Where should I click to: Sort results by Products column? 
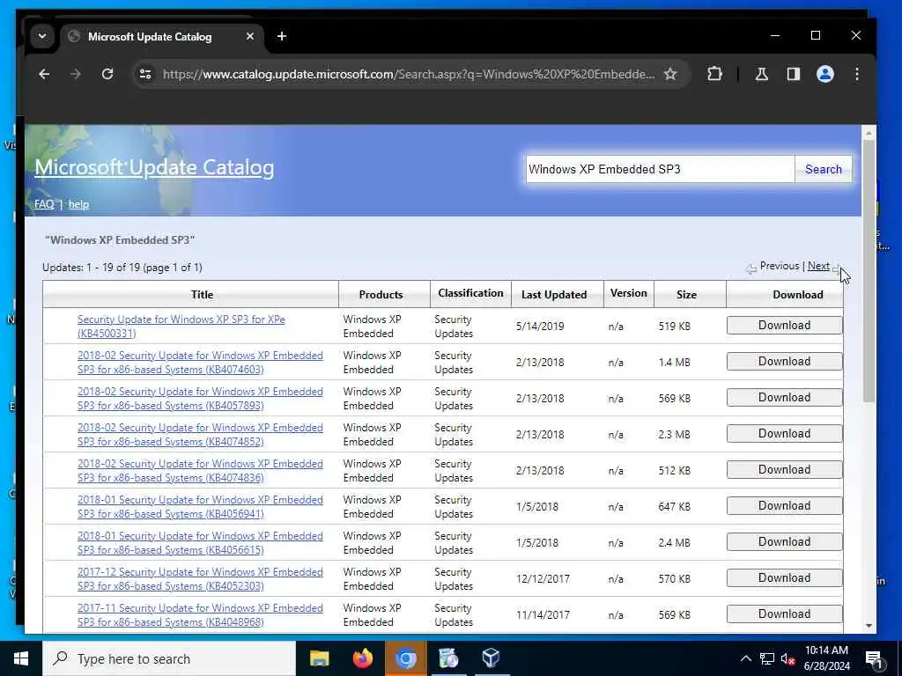(381, 294)
